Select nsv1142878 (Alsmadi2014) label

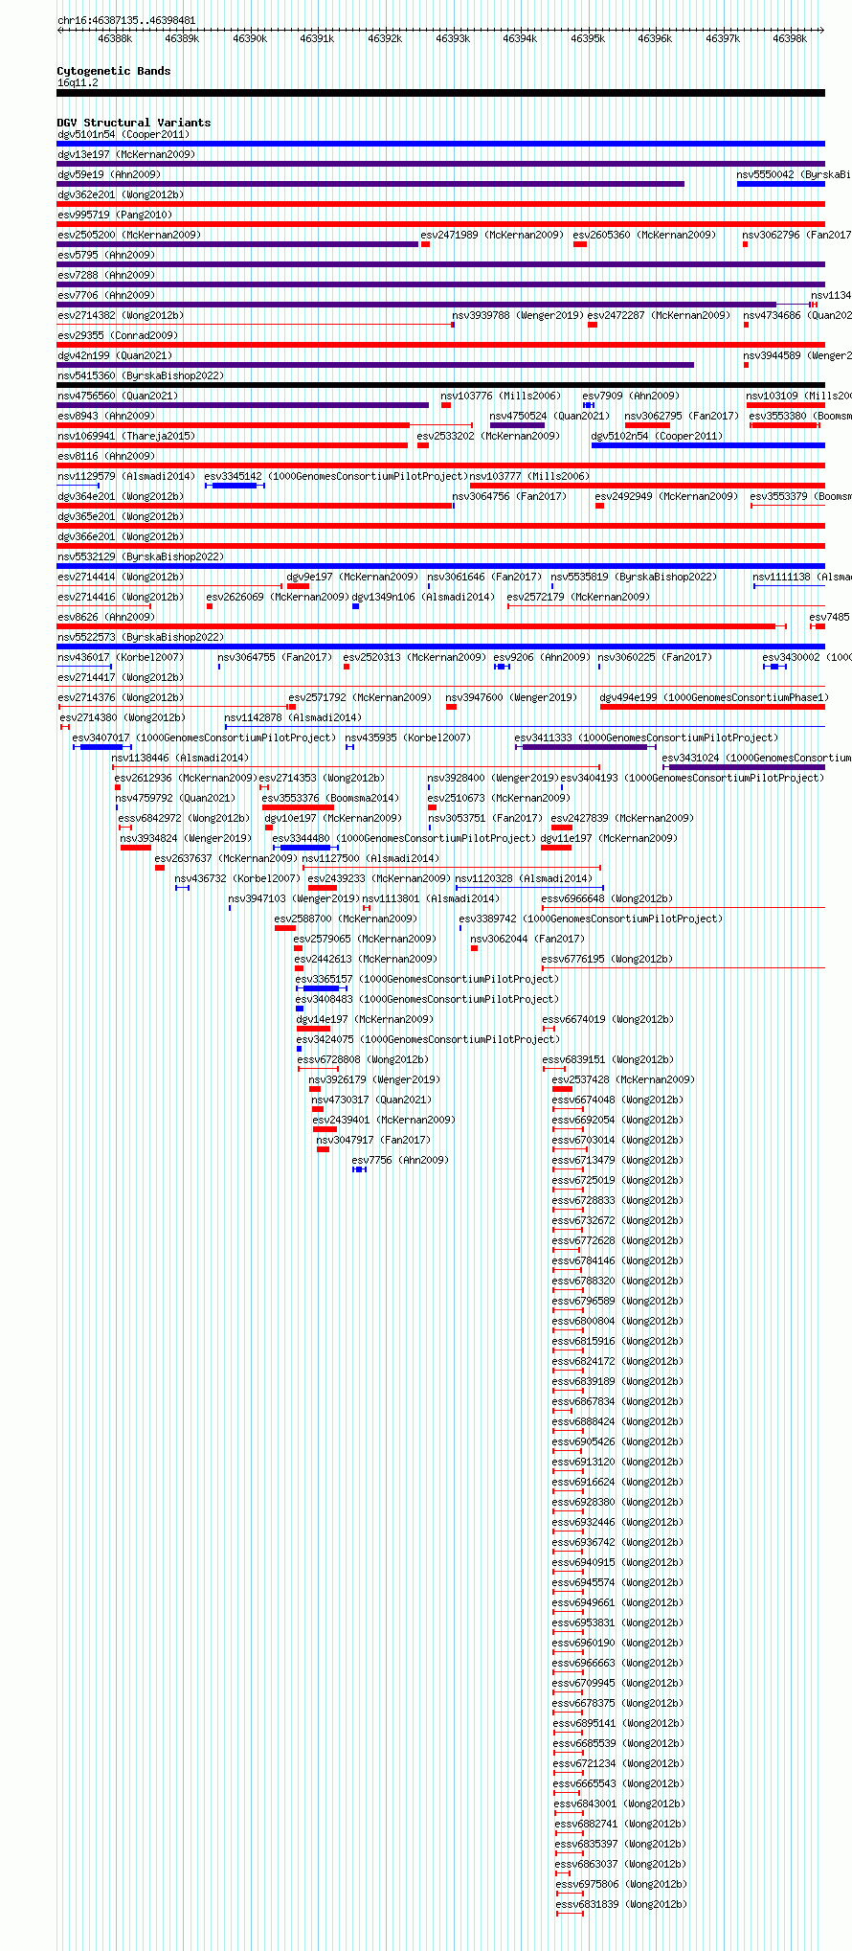[293, 718]
